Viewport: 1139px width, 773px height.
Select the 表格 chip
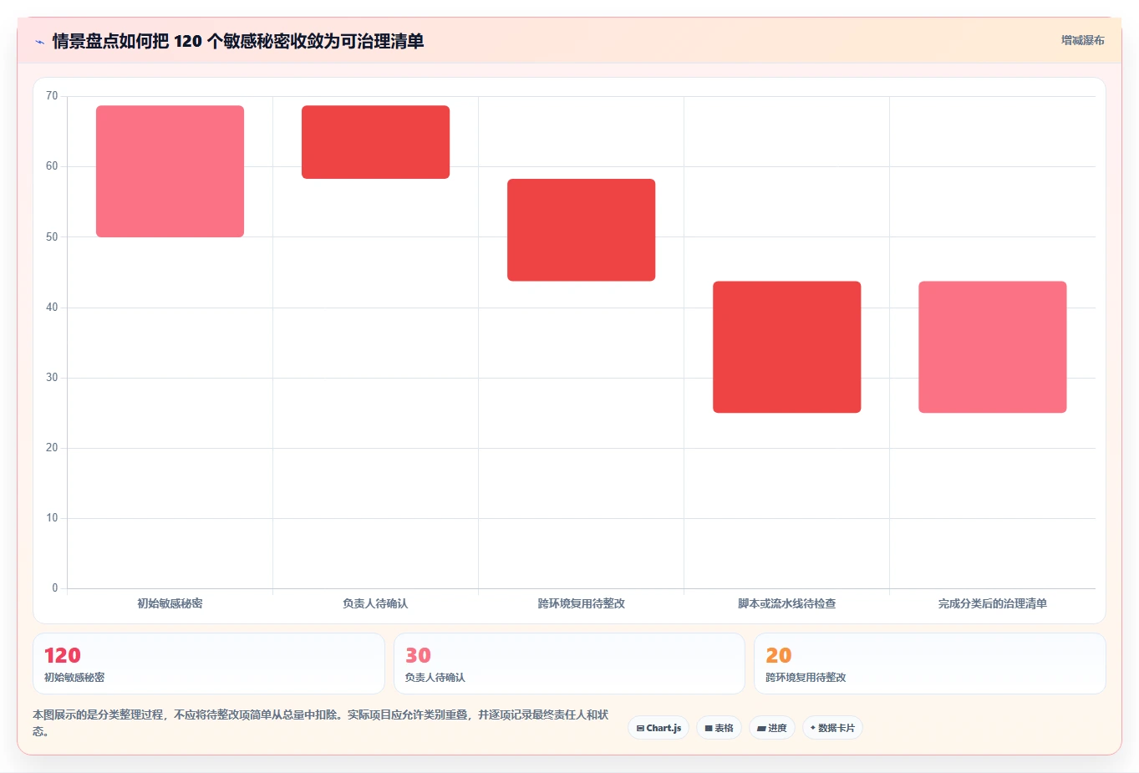coord(719,728)
